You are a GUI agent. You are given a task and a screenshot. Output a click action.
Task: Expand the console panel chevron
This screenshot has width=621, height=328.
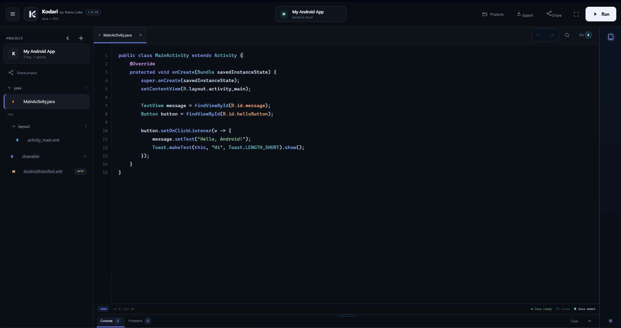pyautogui.click(x=590, y=321)
